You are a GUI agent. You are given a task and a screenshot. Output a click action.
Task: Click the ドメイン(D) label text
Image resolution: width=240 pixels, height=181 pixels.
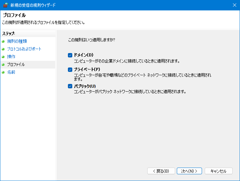[84, 55]
